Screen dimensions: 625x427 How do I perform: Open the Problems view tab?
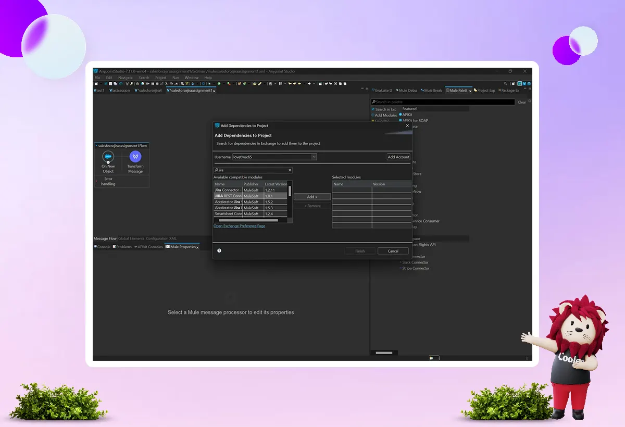click(122, 247)
